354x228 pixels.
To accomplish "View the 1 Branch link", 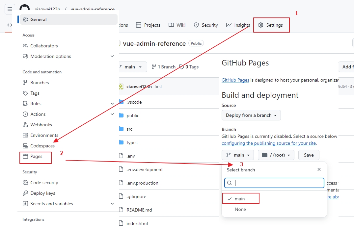I will tap(164, 67).
